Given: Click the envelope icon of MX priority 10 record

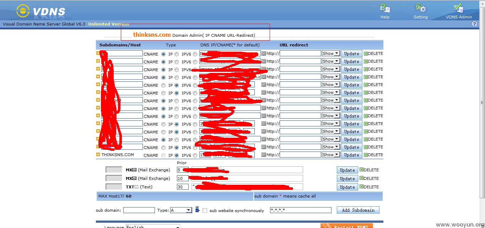Looking at the screenshot, I should [134, 178].
